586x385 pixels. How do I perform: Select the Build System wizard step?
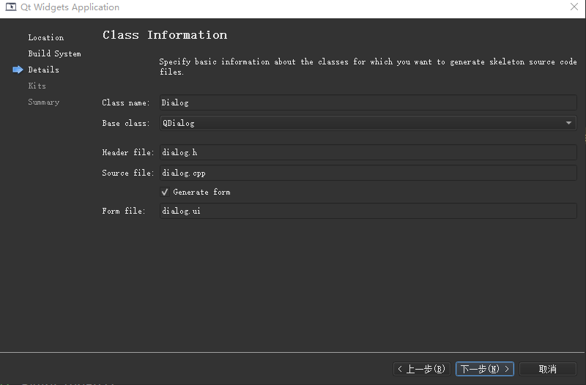(x=54, y=53)
